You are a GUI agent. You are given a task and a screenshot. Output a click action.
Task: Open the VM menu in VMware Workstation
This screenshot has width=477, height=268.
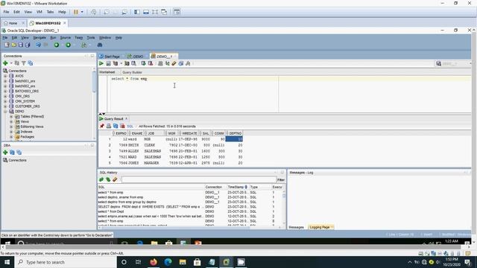point(40,12)
